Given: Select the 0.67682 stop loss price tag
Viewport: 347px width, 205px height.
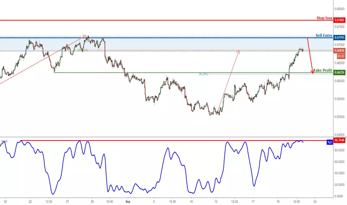Looking at the screenshot, I should [x=339, y=20].
